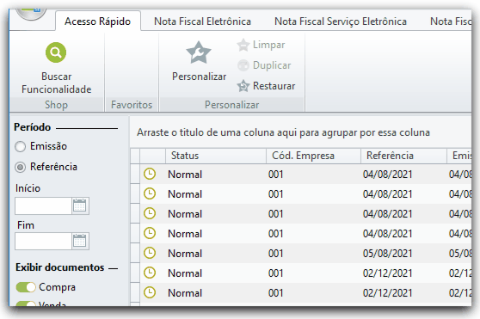480x319 pixels.
Task: Open the Nota Fiscal Eletrônica tab
Action: [x=202, y=21]
